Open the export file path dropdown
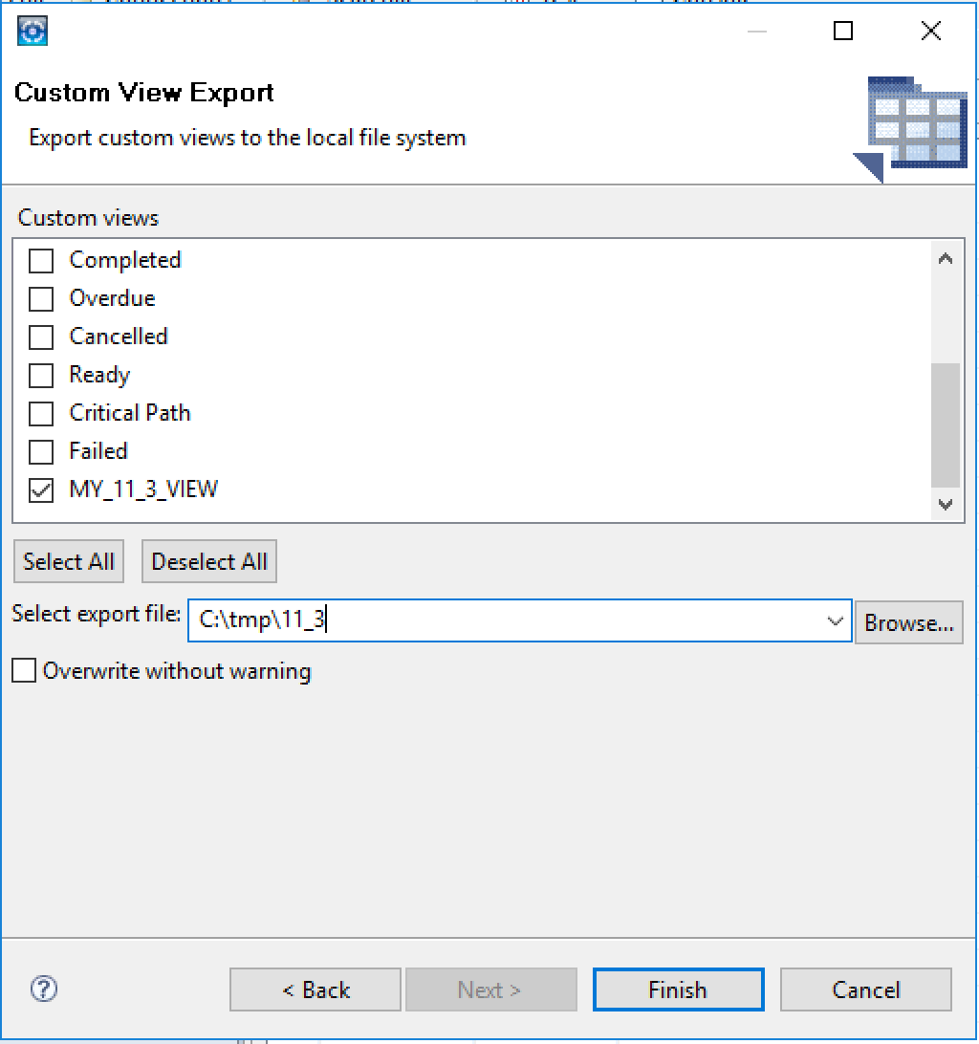Screen dimensions: 979x1044 pyautogui.click(x=835, y=621)
